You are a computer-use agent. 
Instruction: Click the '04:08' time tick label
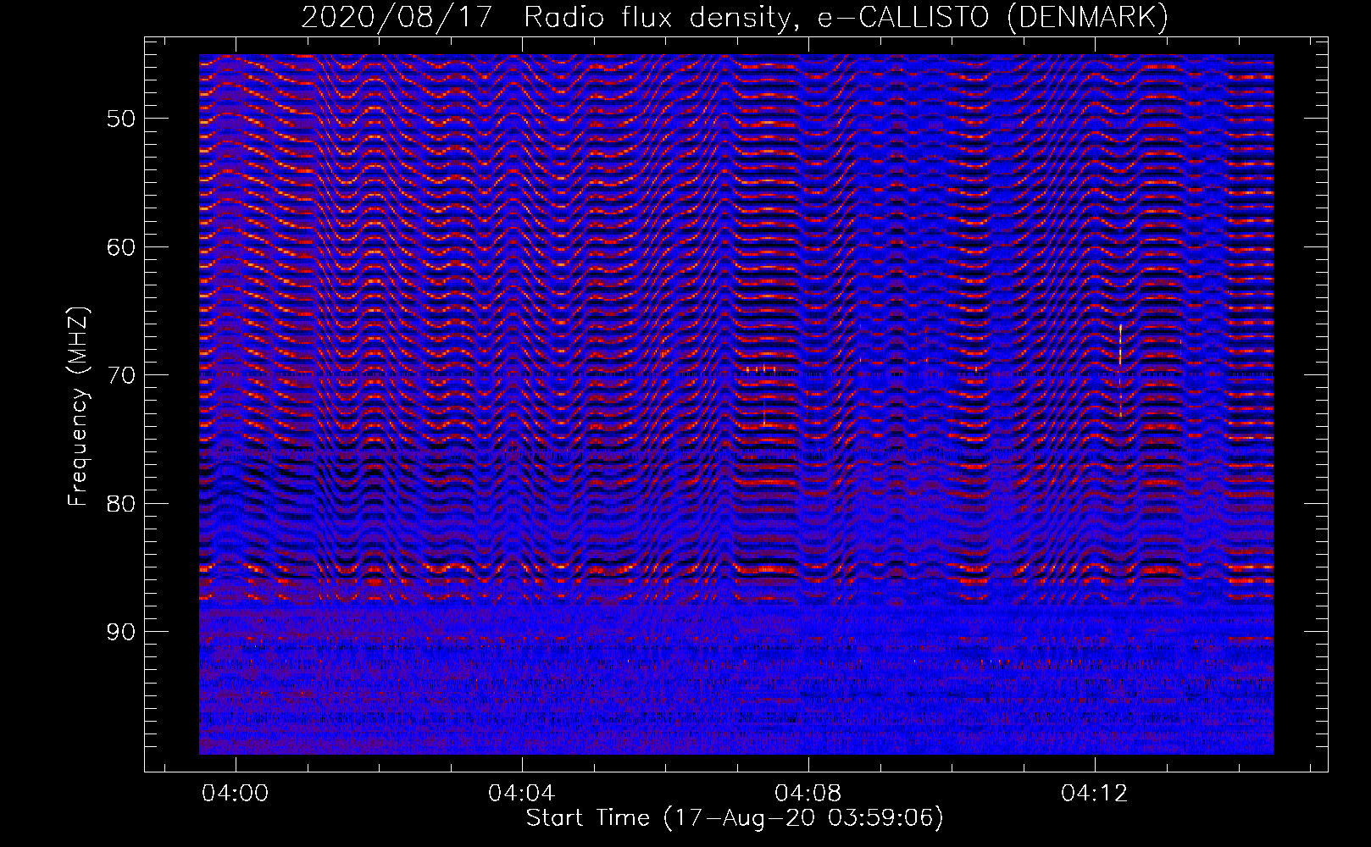808,793
